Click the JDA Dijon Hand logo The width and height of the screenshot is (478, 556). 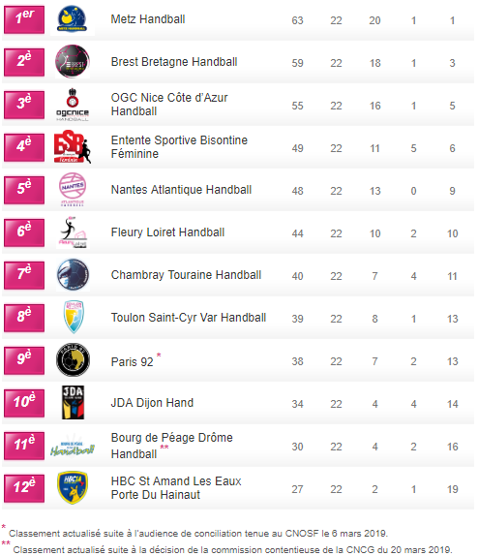pos(73,402)
